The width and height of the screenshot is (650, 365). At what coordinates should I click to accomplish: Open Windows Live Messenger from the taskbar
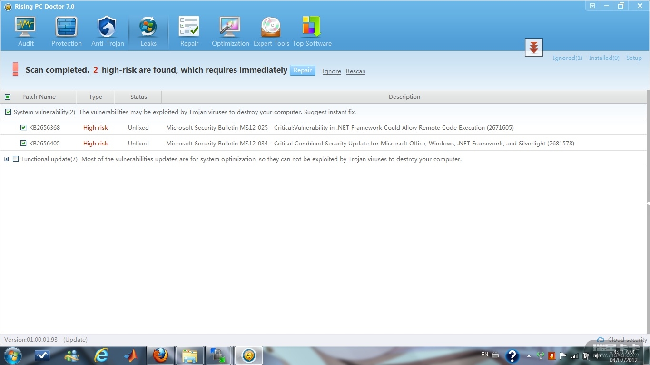[x=72, y=355]
